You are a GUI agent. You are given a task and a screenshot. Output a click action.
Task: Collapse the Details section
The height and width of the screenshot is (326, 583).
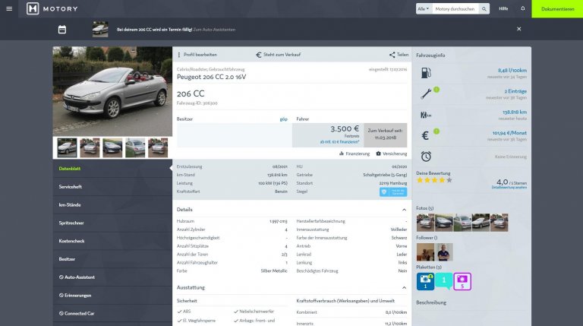(404, 210)
